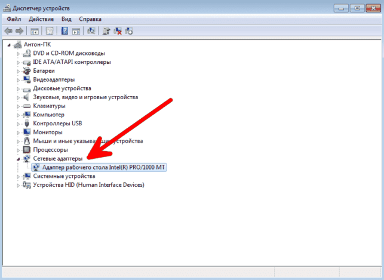Expand the Мониторы node arrow
Image resolution: width=384 pixels, height=280 pixels.
18,133
